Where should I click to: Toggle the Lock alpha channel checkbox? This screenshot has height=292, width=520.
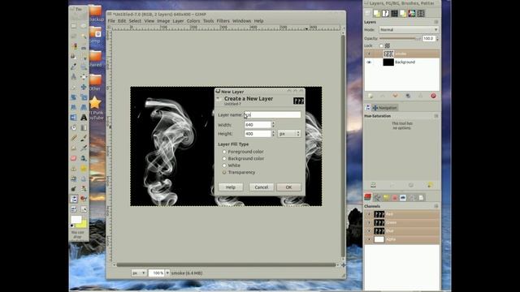(381, 45)
